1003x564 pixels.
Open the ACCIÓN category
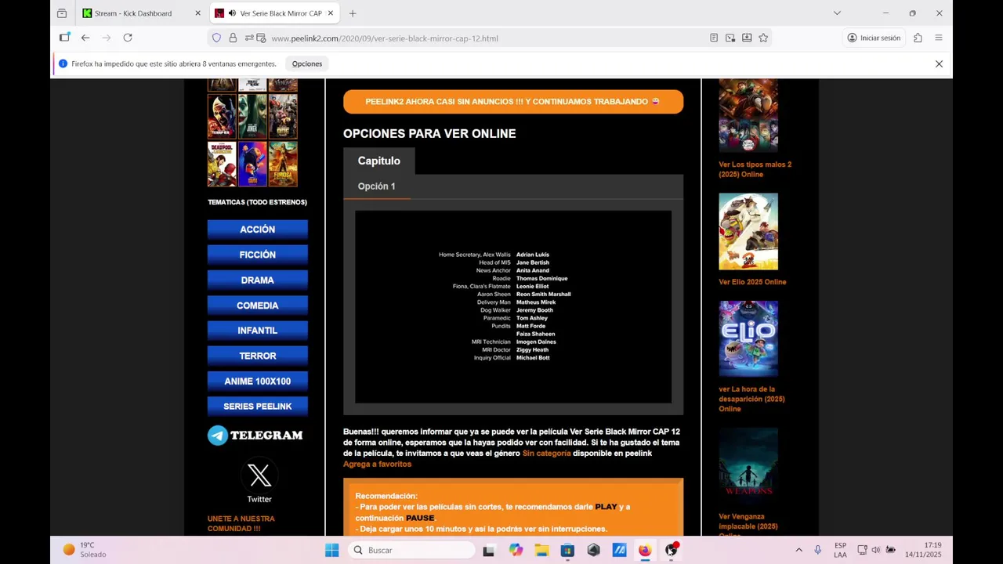tap(258, 230)
